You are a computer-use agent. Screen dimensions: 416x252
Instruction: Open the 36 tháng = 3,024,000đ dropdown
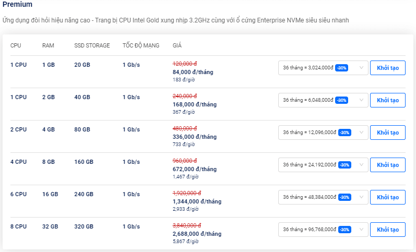tap(323, 68)
